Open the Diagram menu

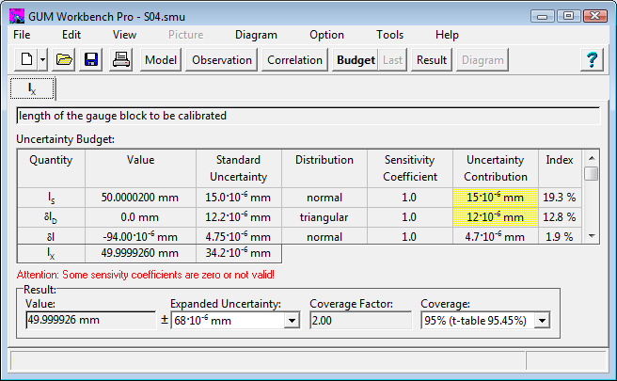(256, 35)
